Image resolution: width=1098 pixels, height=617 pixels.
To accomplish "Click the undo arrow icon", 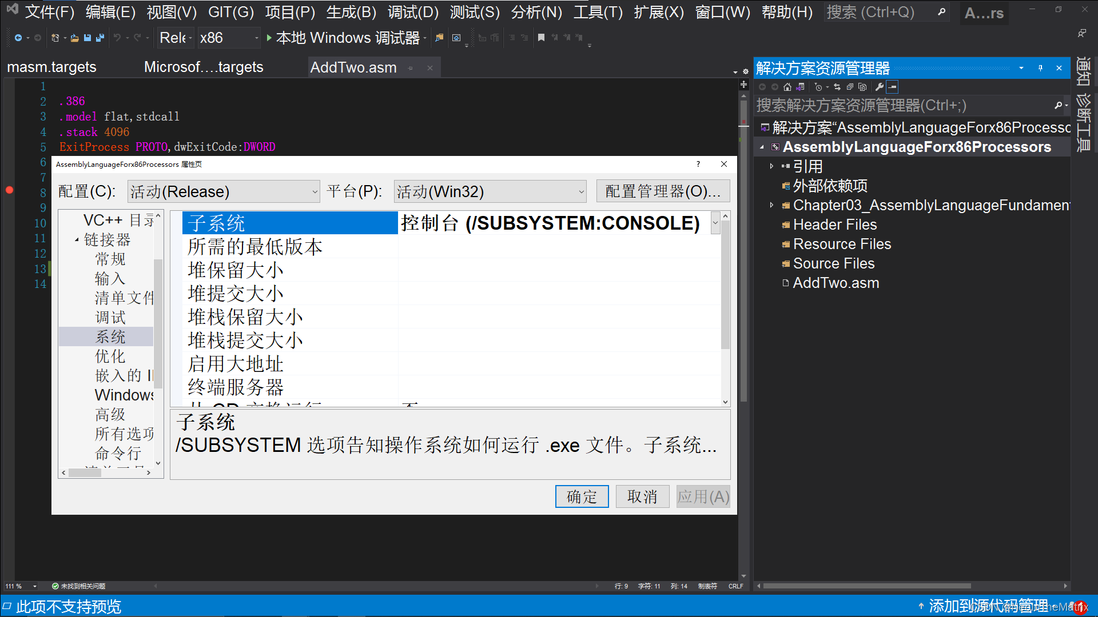I will click(117, 38).
